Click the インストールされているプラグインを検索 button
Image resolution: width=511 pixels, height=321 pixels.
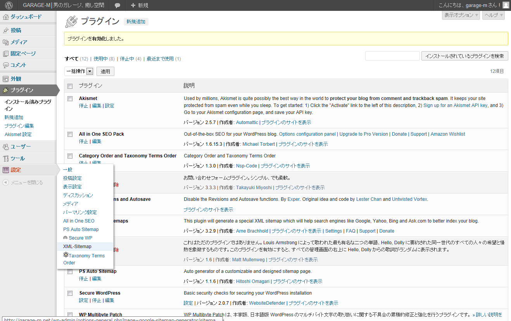click(465, 56)
